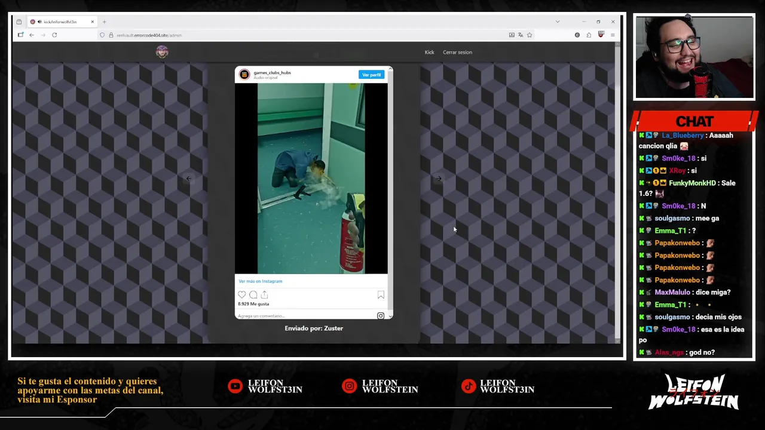The width and height of the screenshot is (765, 430).
Task: Open the comment bubble icon on the reel
Action: [253, 294]
